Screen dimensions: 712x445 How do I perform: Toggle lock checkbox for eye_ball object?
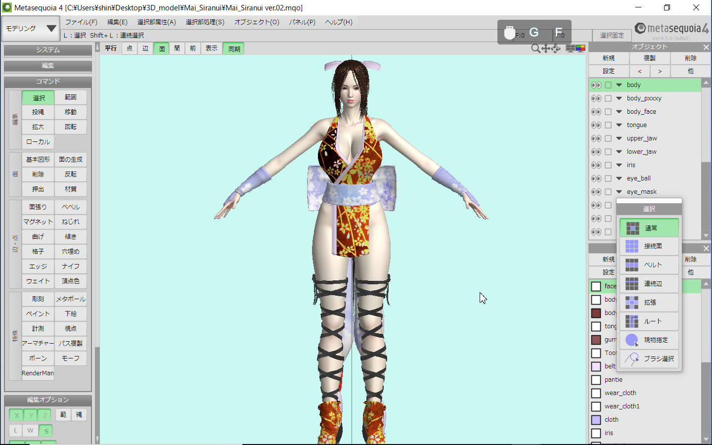tap(608, 178)
